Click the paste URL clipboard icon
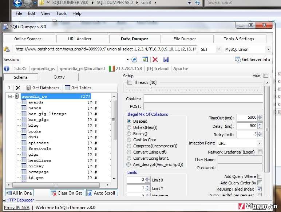This screenshot has width=281, height=212. [7, 49]
